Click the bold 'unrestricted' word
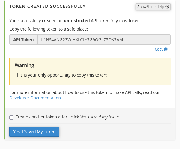This screenshot has width=180, height=149. click(76, 21)
